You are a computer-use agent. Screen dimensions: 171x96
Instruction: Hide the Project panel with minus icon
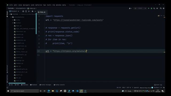pyautogui.click(x=35, y=11)
